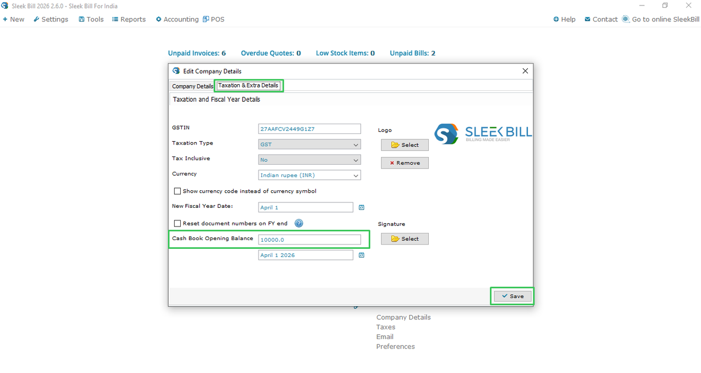Enable Show currency code instead of currency symbol
701x373 pixels.
pyautogui.click(x=177, y=191)
